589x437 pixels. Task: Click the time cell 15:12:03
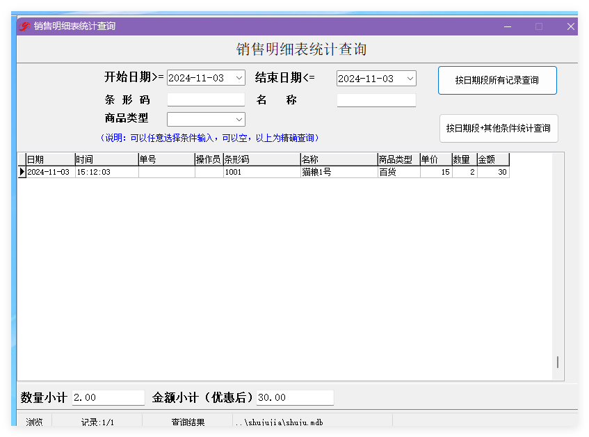pos(106,172)
